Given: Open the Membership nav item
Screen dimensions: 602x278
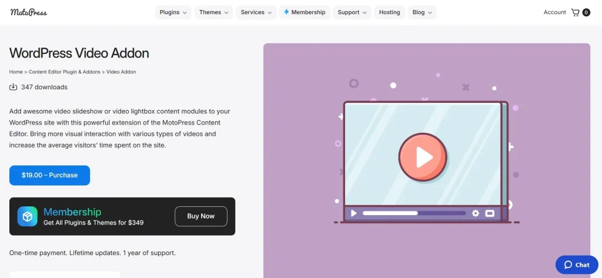Looking at the screenshot, I should [x=305, y=12].
